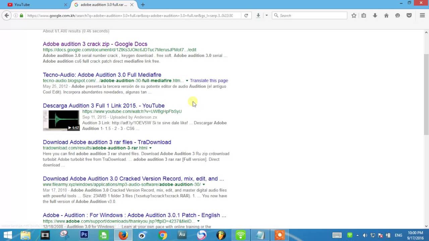Open Adobe audition 3 crack zip result
This screenshot has width=429, height=241.
point(95,44)
